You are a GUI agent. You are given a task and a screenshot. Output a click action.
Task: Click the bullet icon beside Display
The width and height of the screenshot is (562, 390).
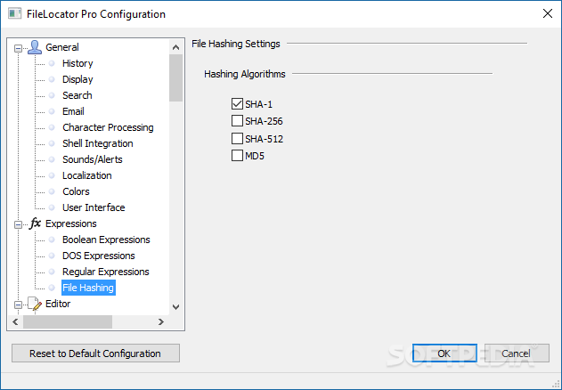[52, 79]
